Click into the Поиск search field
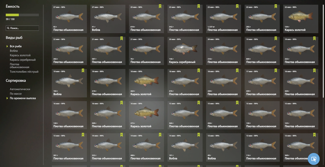 pos(22,28)
